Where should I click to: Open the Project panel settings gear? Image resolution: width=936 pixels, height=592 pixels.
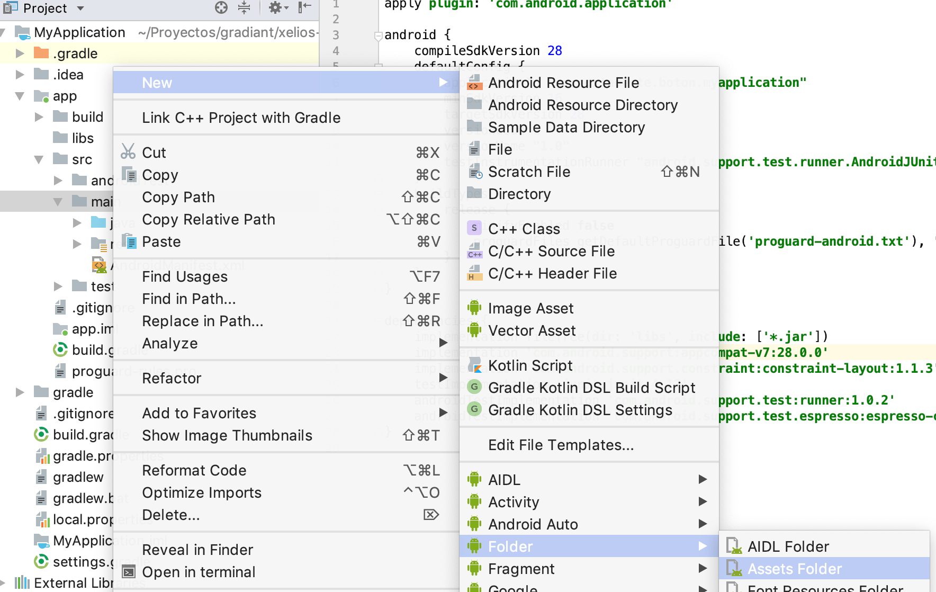coord(276,7)
